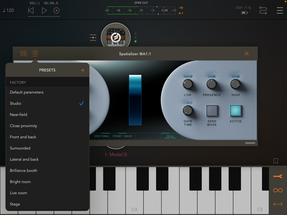This screenshot has height=215, width=287.
Task: Close the Spatializer plugin window
Action: click(247, 53)
